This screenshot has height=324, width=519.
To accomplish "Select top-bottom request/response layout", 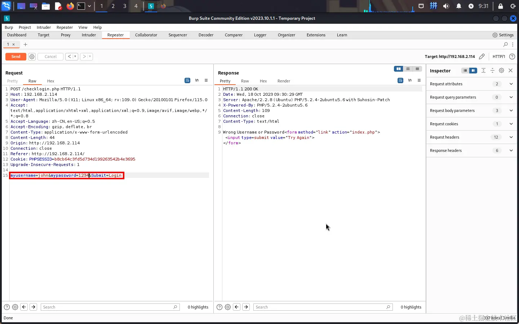I will pos(408,69).
